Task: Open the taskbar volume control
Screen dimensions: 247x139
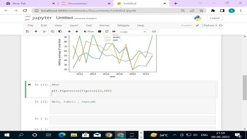Action: [195, 135]
